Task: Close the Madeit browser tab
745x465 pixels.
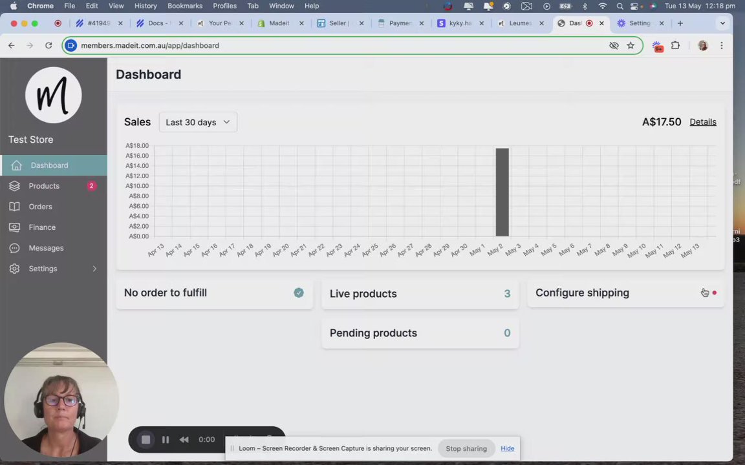Action: pos(301,23)
